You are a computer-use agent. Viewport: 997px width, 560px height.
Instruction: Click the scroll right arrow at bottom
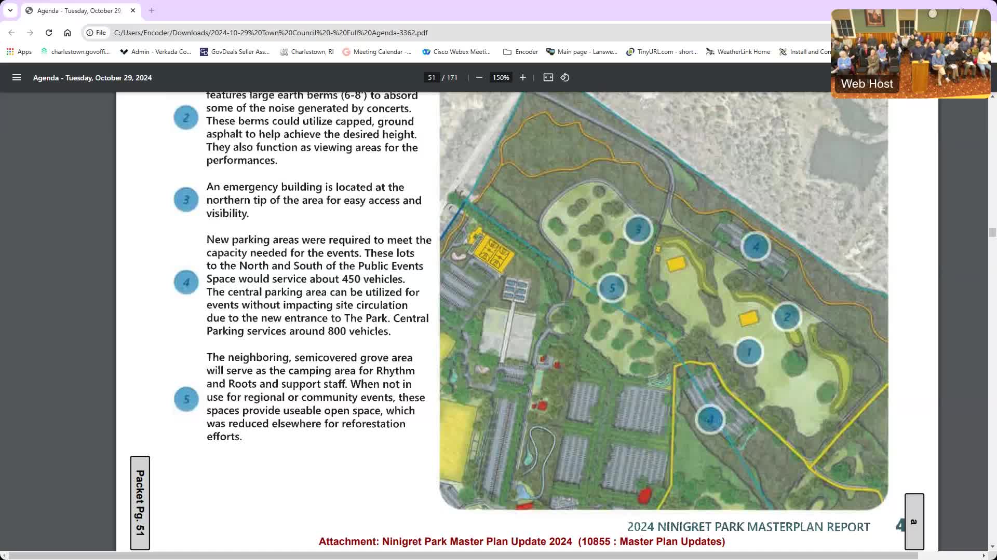coord(983,555)
